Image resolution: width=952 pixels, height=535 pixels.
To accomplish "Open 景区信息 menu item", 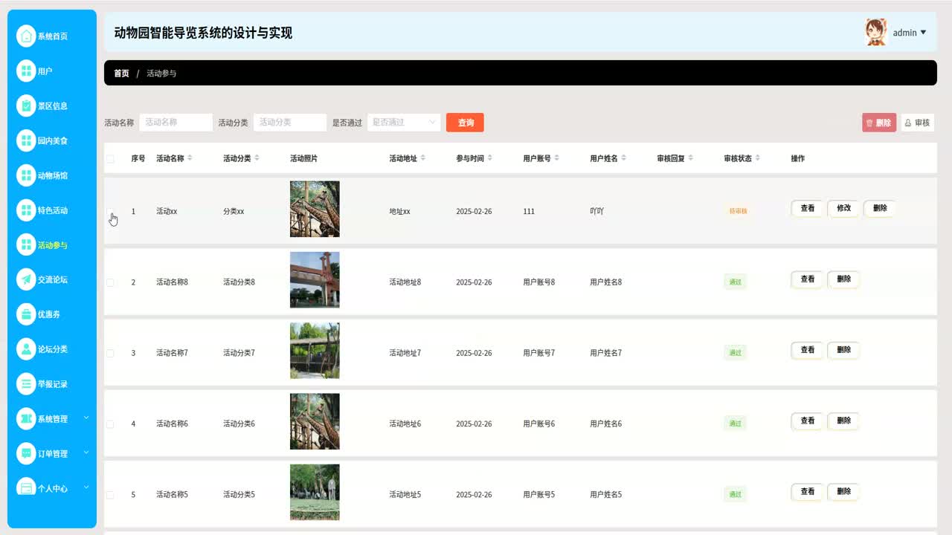I will [52, 106].
